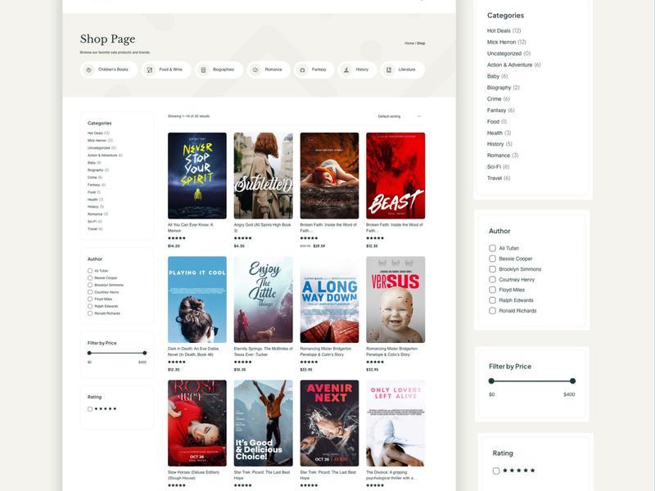Open Uncategorized (0) in large Categories panel

click(x=508, y=53)
